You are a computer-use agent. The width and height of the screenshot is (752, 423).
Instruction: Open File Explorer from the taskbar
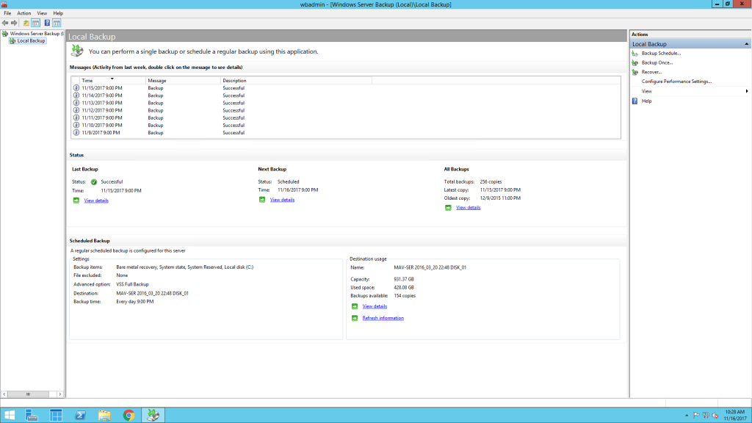point(104,416)
